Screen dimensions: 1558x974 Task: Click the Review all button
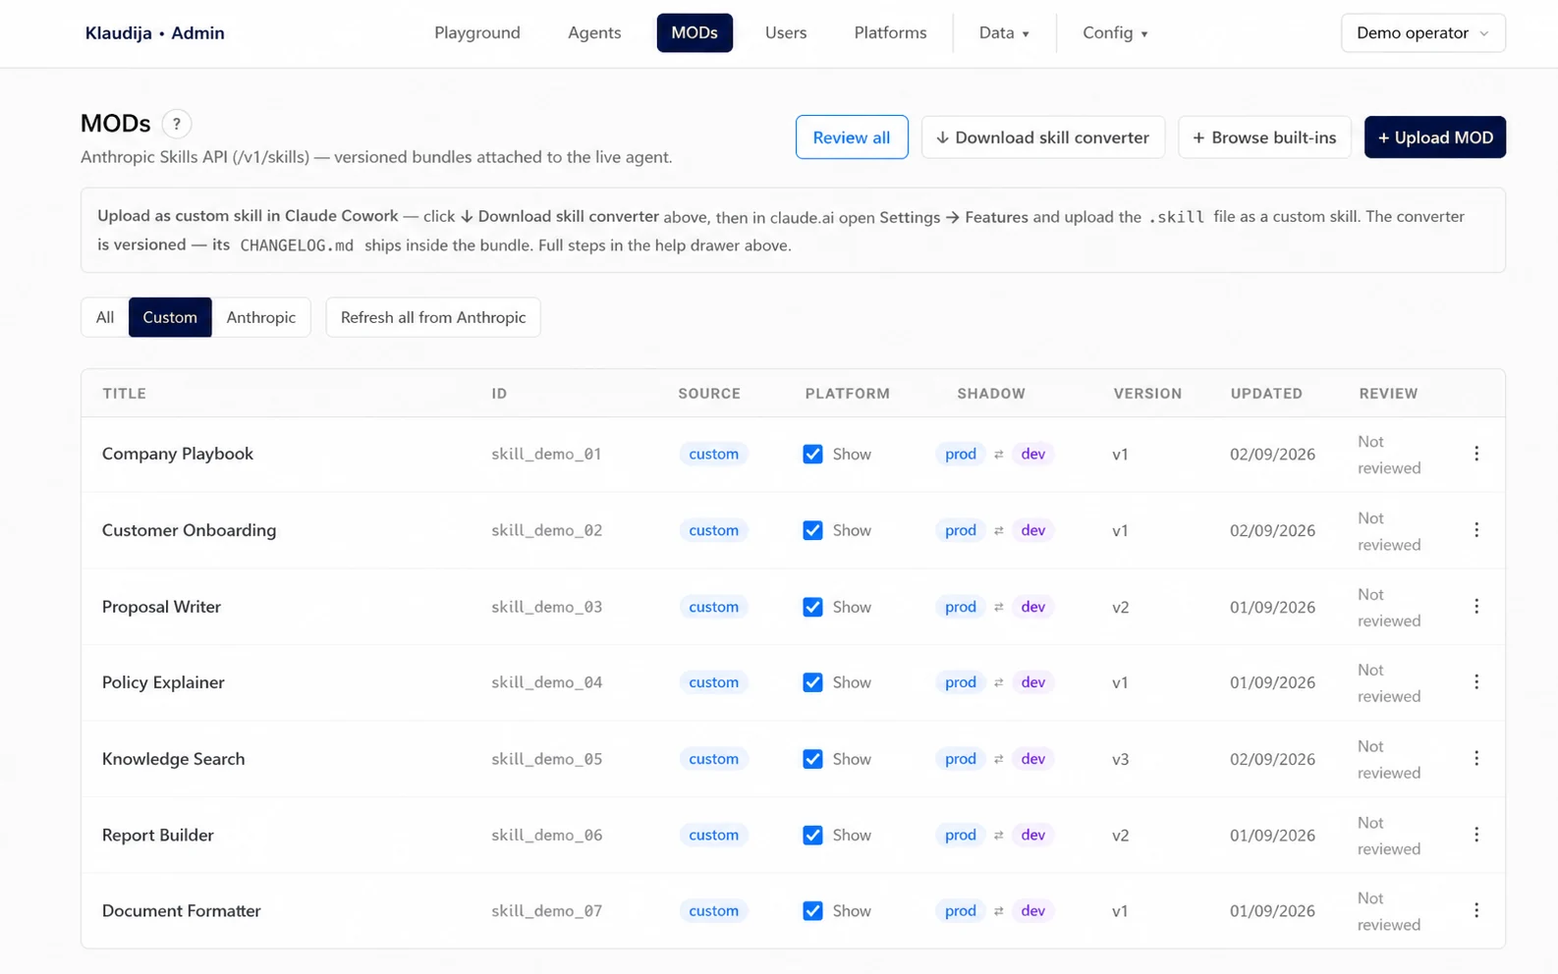tap(852, 137)
